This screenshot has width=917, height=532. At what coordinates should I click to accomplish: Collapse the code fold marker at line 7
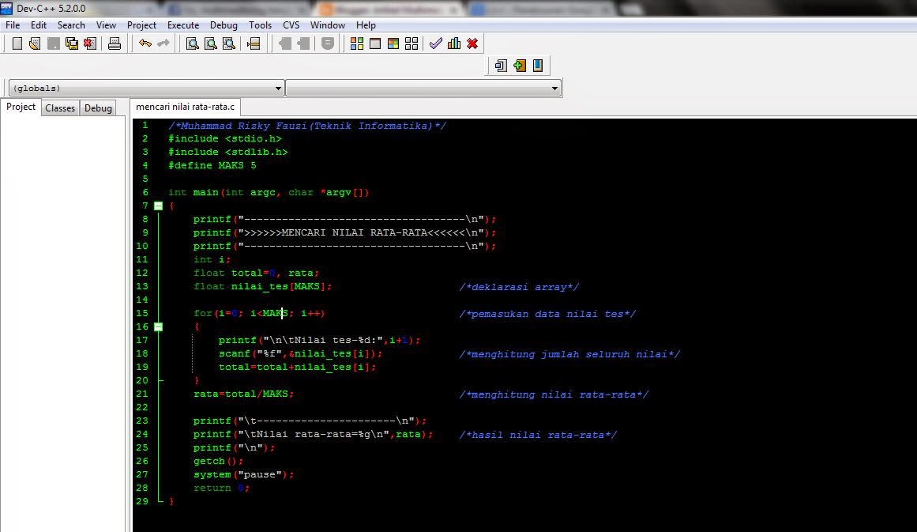[x=158, y=206]
